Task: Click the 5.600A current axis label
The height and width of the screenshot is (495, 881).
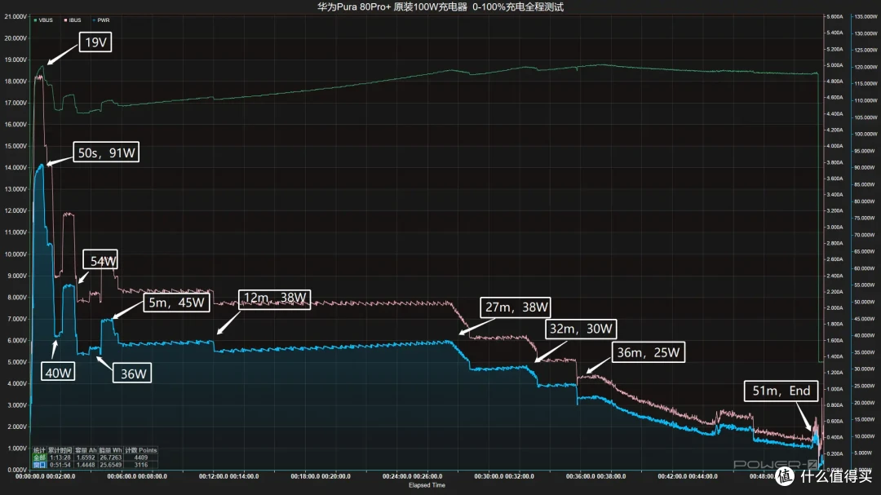Action: coord(835,17)
